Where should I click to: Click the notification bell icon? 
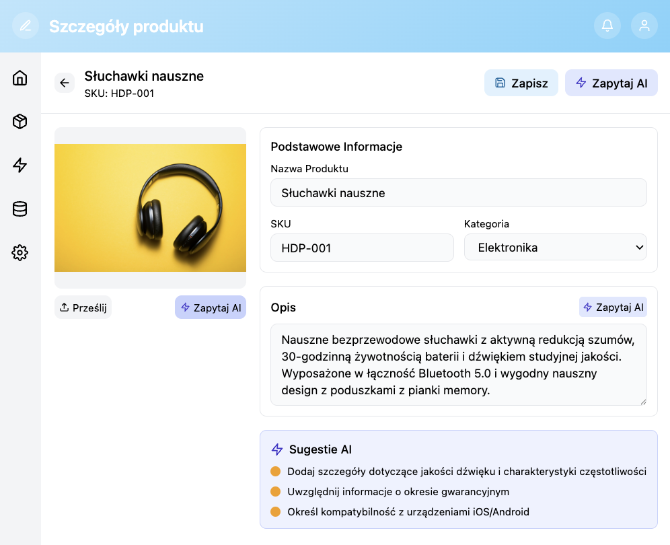(607, 25)
